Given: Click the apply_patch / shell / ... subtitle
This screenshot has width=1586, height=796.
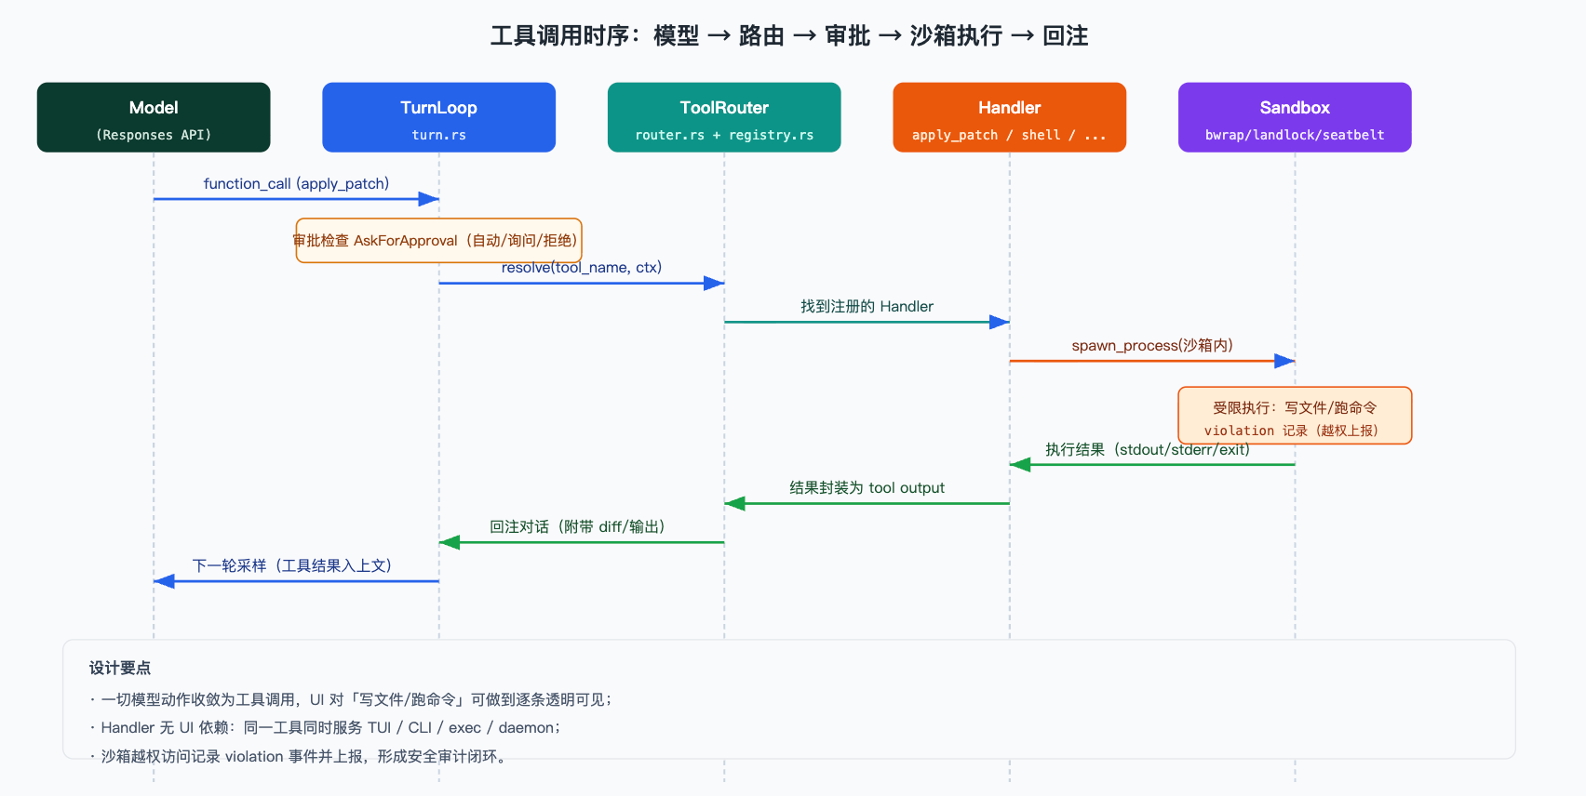Looking at the screenshot, I should click(x=1009, y=136).
